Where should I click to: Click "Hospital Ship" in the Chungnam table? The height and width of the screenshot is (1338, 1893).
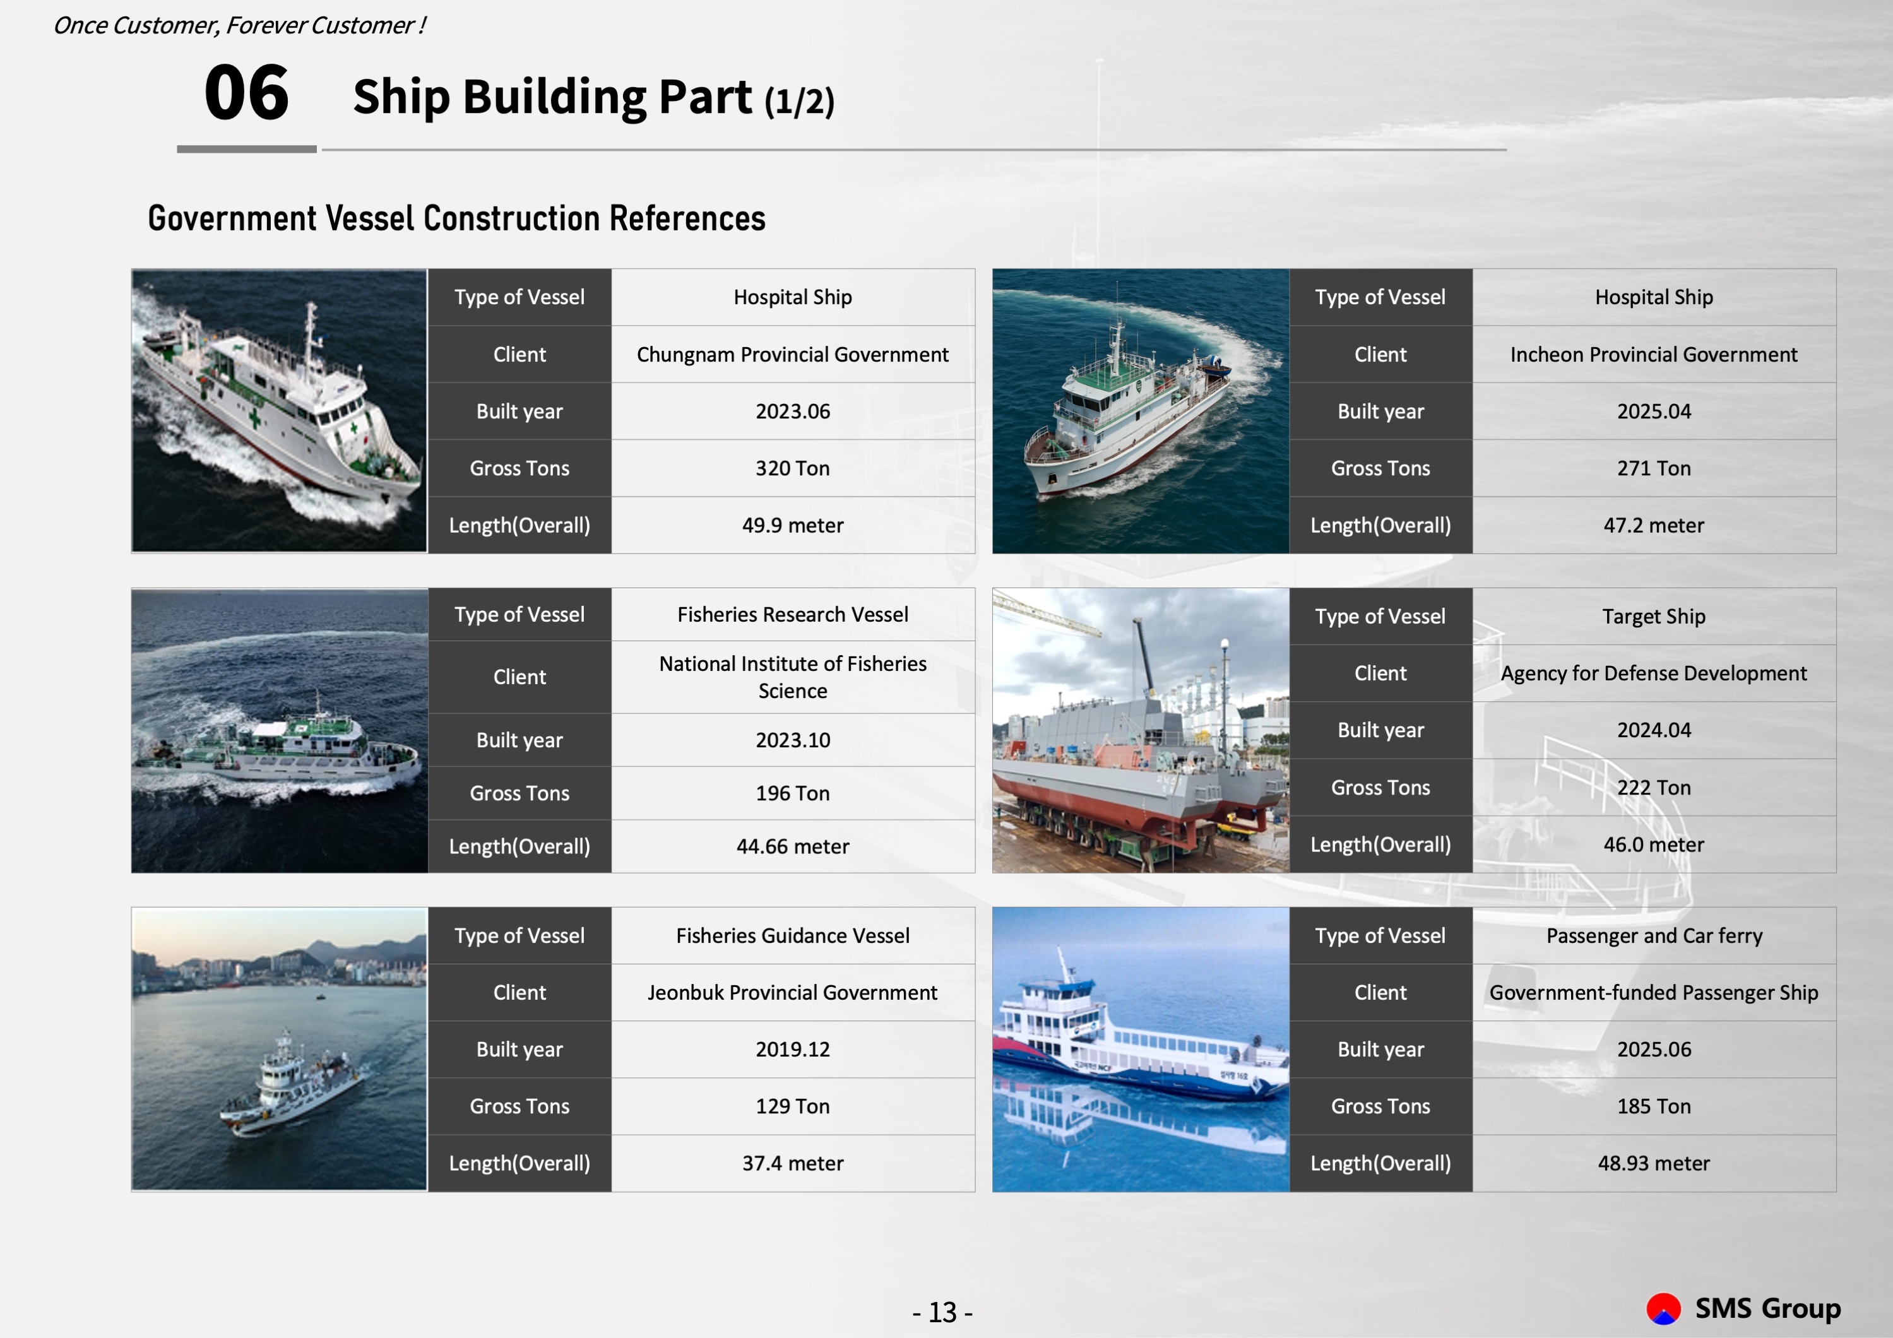tap(793, 297)
